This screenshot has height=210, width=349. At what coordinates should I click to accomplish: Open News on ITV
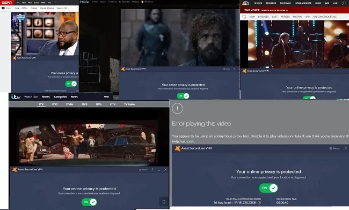click(74, 97)
